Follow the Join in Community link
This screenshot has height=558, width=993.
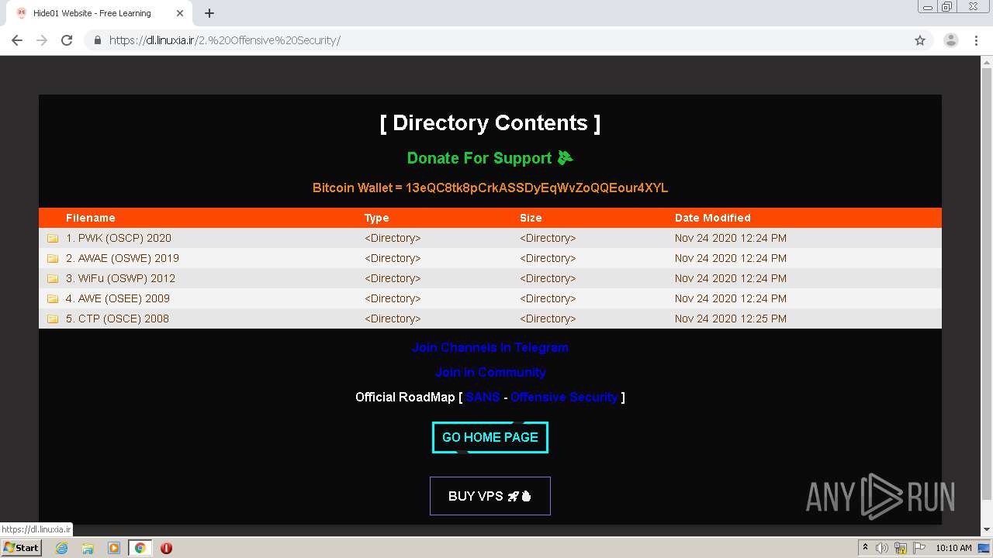490,372
